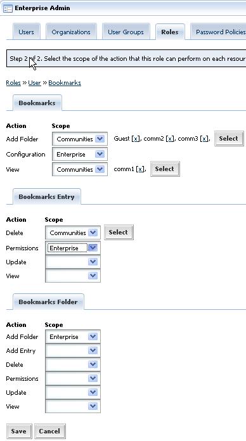Go to Password Policies tab
The width and height of the screenshot is (246, 441).
[x=218, y=32]
